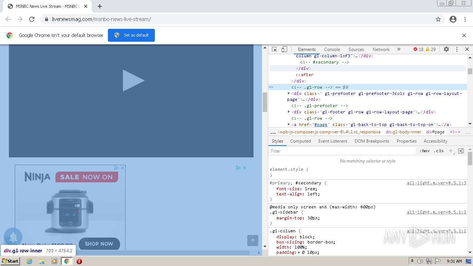
Task: Toggle the device toolbar icon
Action: 284,49
